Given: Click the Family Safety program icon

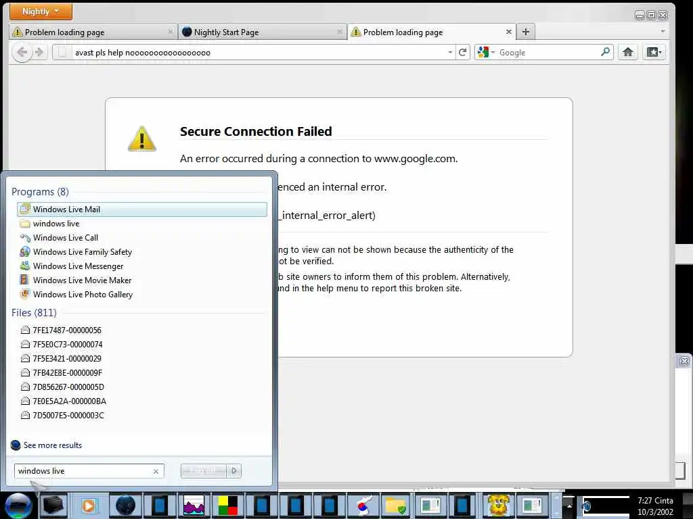Looking at the screenshot, I should pyautogui.click(x=25, y=251).
